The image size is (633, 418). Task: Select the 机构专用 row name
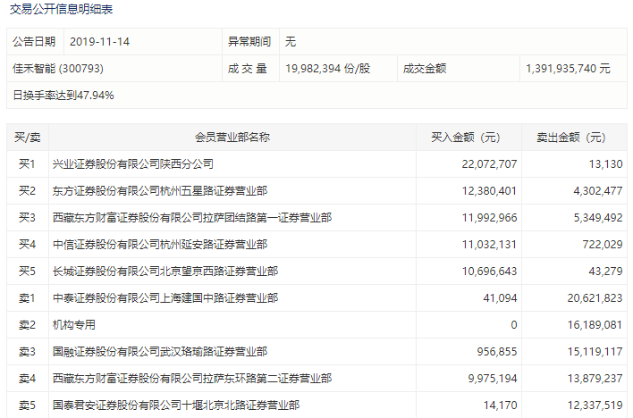[74, 325]
